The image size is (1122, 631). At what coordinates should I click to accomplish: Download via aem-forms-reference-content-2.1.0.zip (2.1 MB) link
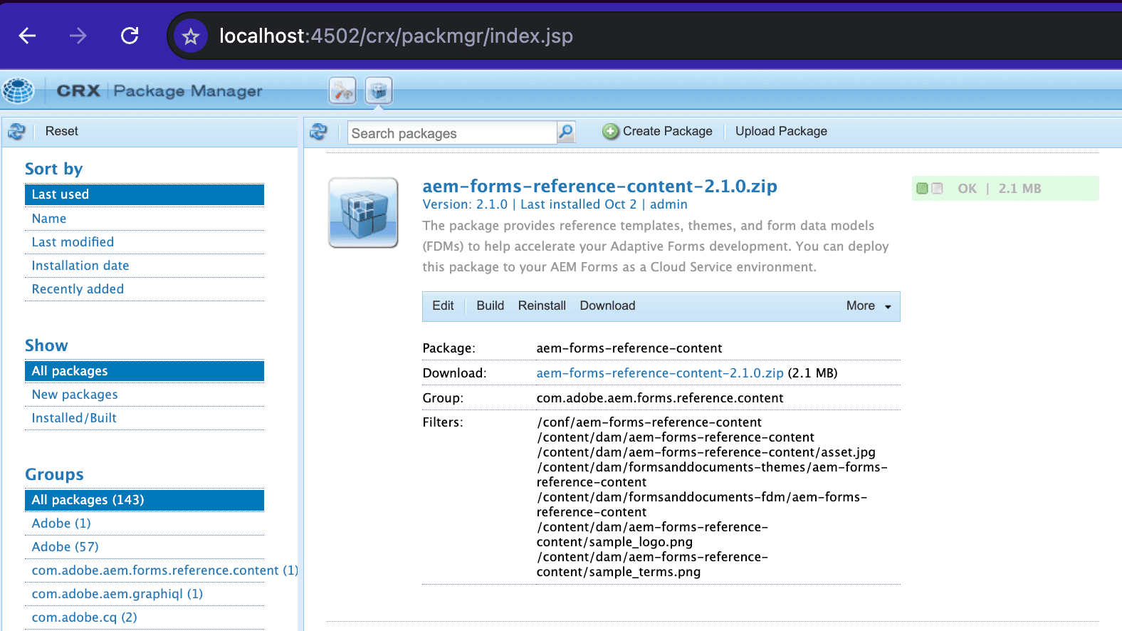(x=659, y=373)
